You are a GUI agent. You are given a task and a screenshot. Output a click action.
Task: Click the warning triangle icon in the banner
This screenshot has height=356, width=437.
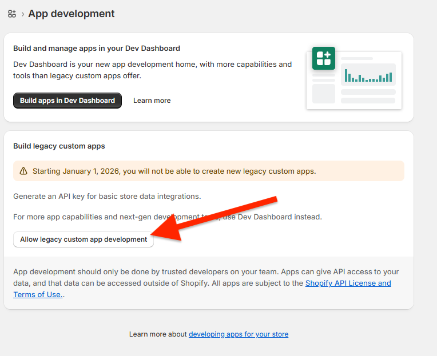(23, 171)
